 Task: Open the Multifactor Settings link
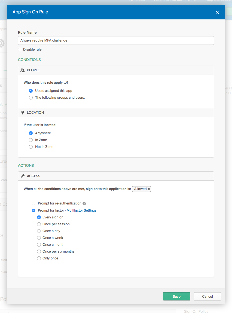point(81,210)
